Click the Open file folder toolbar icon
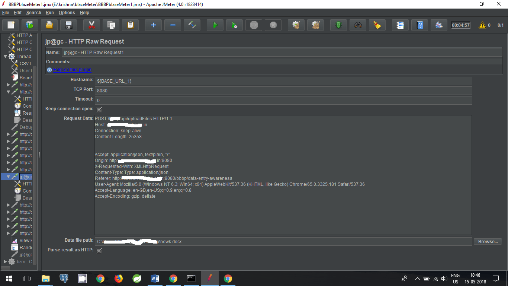 (x=49, y=25)
